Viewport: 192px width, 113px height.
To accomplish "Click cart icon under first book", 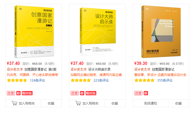I will [14, 103].
